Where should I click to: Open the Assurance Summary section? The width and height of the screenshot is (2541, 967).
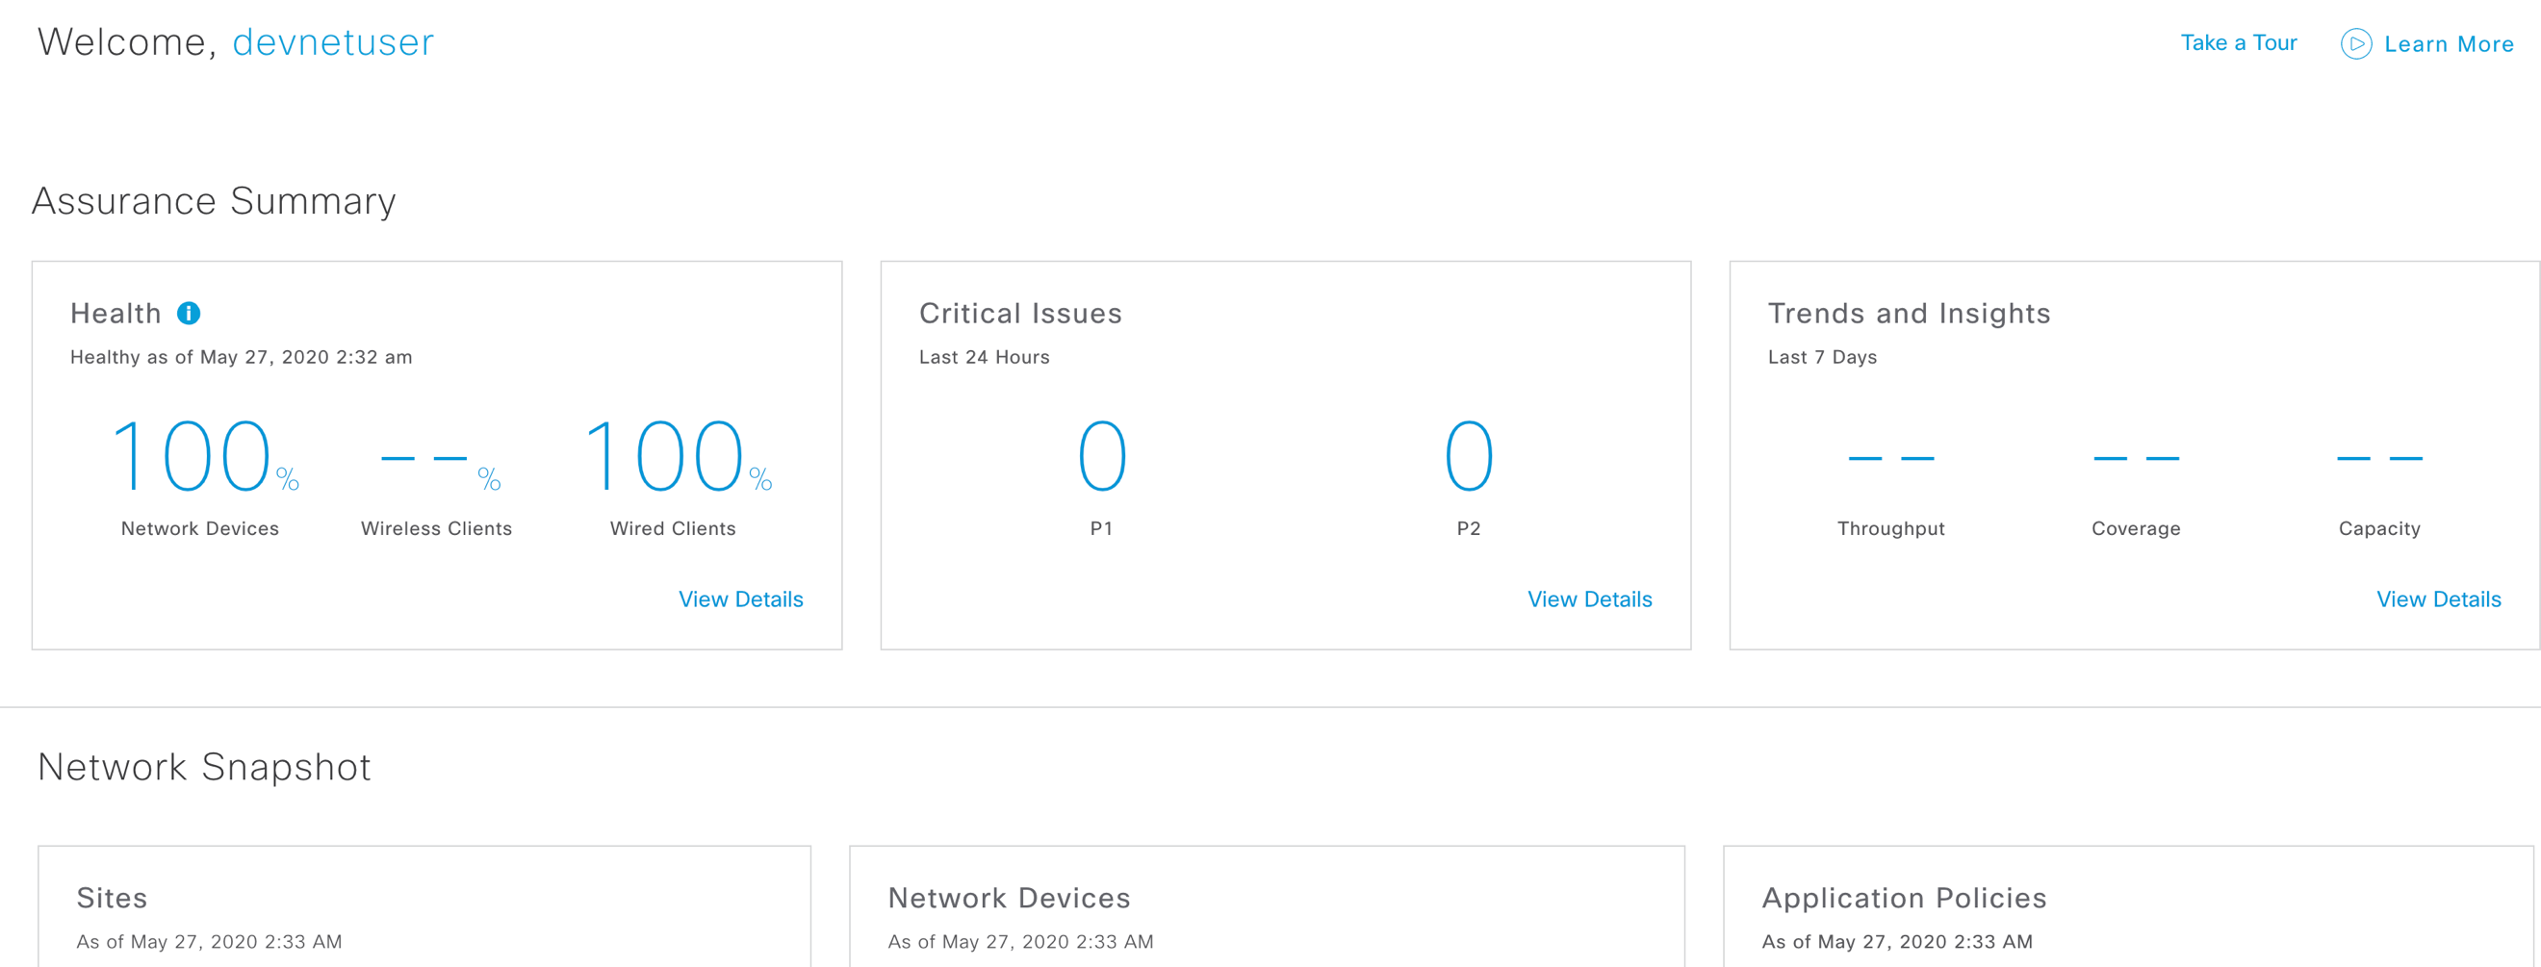tap(214, 202)
